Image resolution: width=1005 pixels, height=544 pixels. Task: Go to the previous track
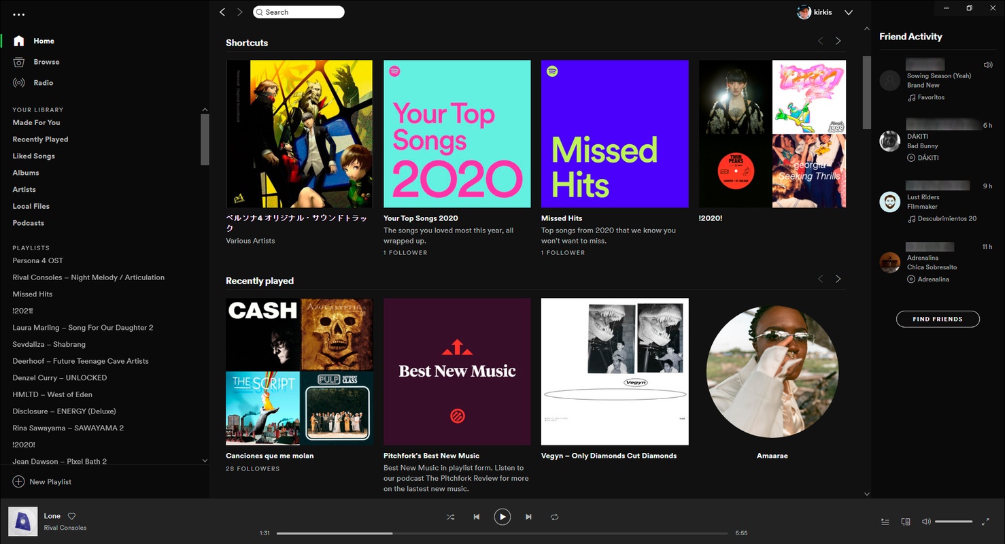click(x=476, y=517)
